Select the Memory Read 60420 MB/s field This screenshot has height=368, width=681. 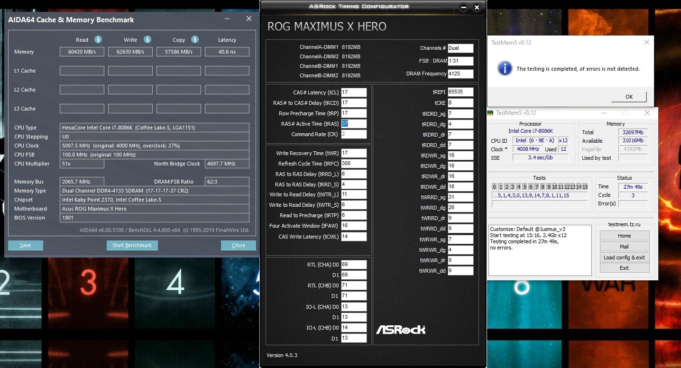click(82, 52)
